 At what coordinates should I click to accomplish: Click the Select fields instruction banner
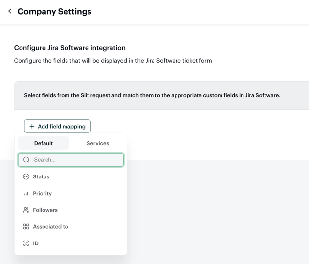click(x=152, y=95)
